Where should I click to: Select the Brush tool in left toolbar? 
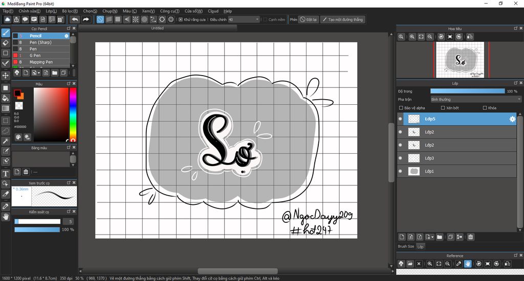[x=5, y=33]
